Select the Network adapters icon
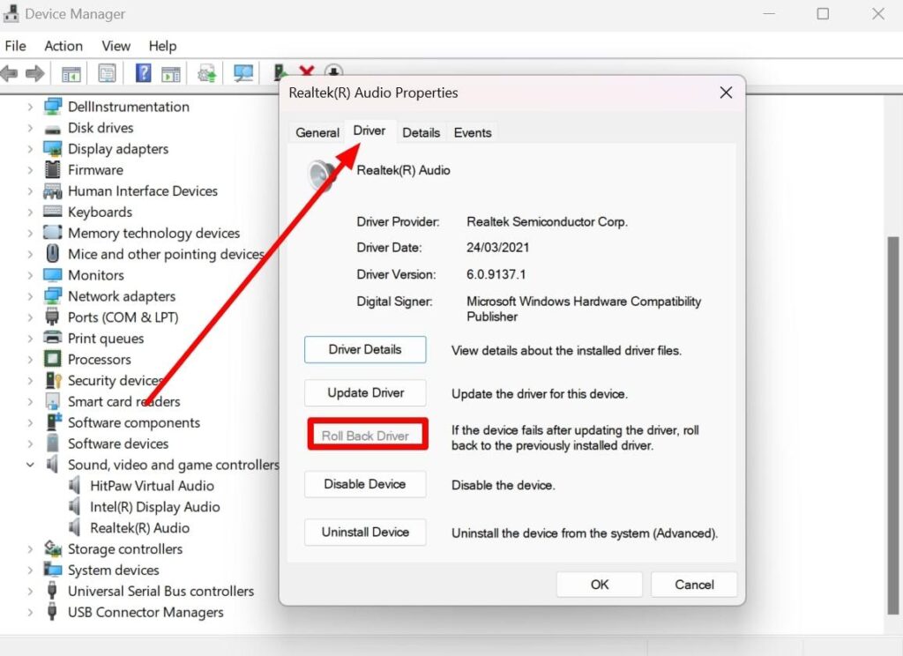 [x=52, y=296]
